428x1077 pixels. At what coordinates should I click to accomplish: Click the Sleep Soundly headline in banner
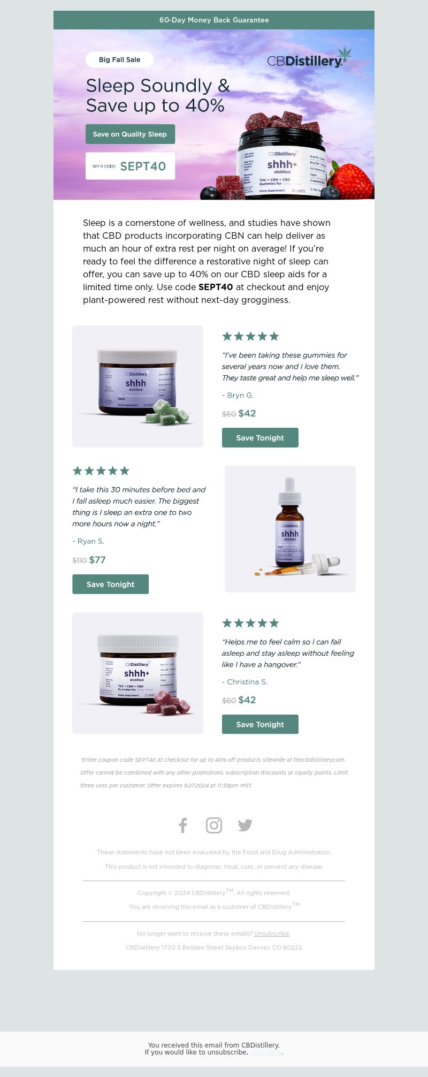click(x=158, y=95)
